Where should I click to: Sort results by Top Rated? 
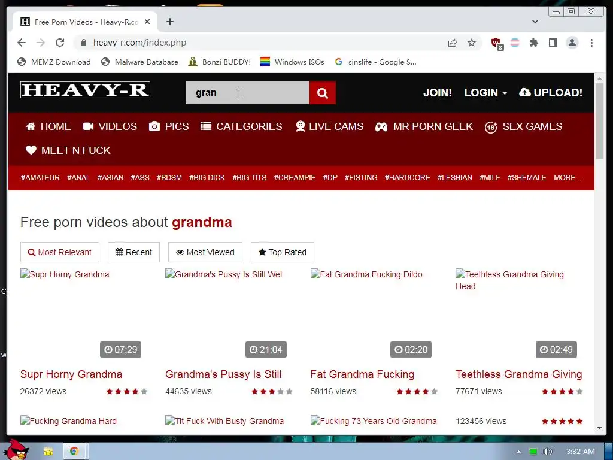[283, 252]
